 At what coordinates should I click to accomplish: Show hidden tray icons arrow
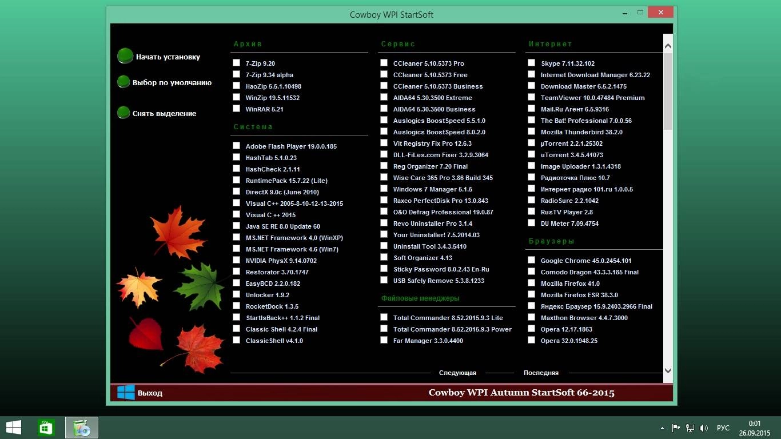pyautogui.click(x=663, y=428)
